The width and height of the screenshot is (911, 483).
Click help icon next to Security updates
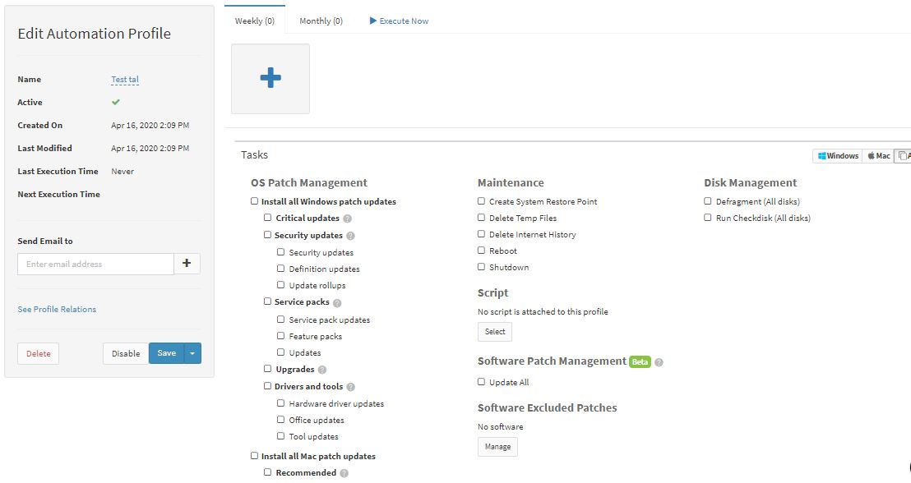coord(350,236)
